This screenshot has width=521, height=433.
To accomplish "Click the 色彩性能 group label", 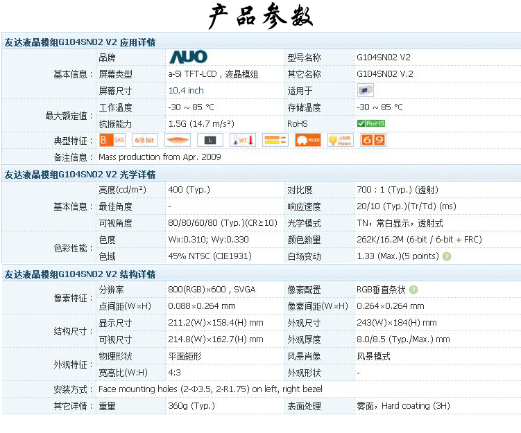I will pyautogui.click(x=73, y=248).
